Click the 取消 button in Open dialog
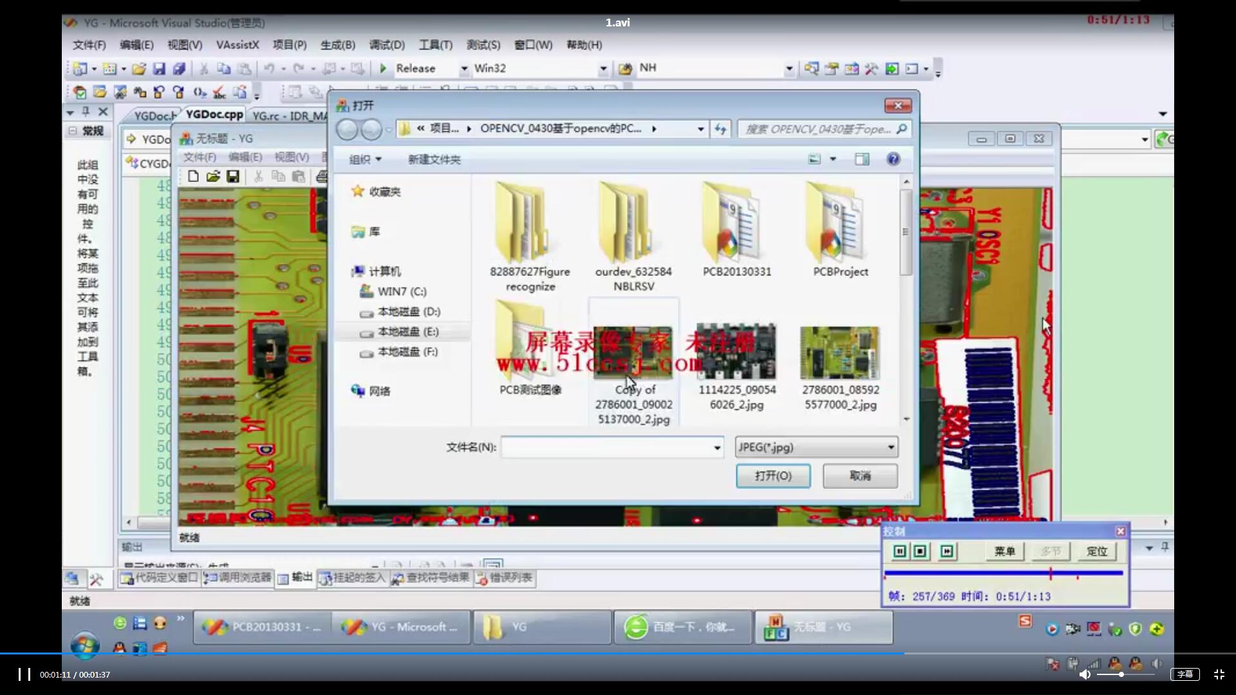Image resolution: width=1236 pixels, height=695 pixels. (x=860, y=476)
